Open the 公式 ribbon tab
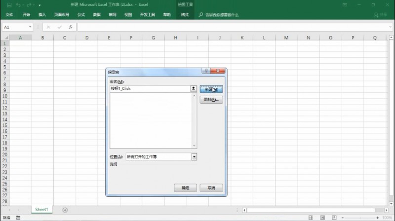The image size is (395, 221). (x=81, y=15)
